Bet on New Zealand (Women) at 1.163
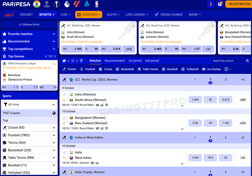 pos(226,123)
